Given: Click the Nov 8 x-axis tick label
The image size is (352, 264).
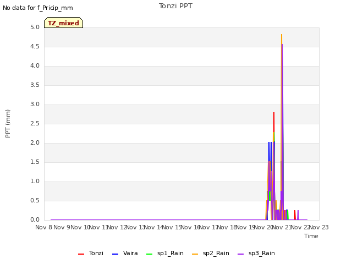Looking at the screenshot, I should [x=43, y=227].
